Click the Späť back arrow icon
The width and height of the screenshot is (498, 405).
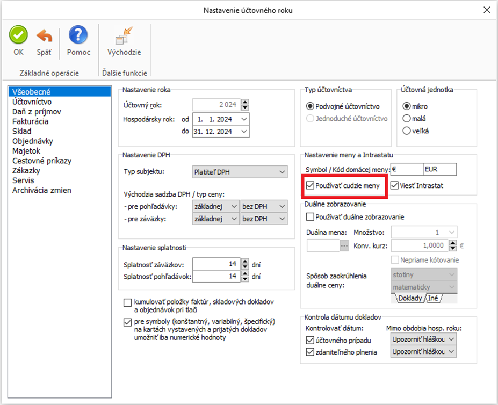click(44, 37)
